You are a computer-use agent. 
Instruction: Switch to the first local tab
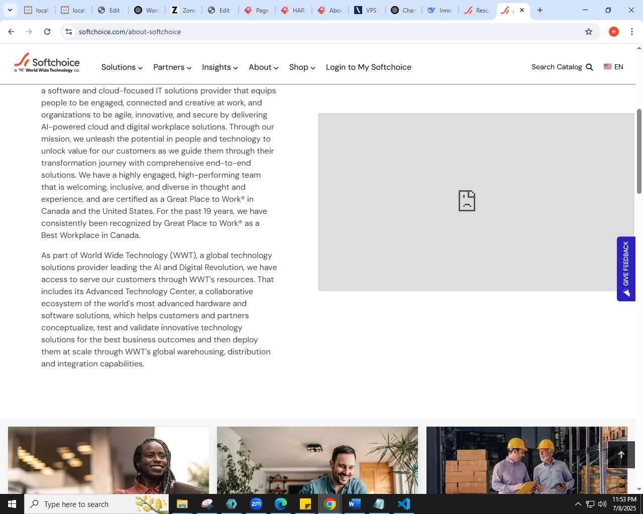[x=37, y=10]
